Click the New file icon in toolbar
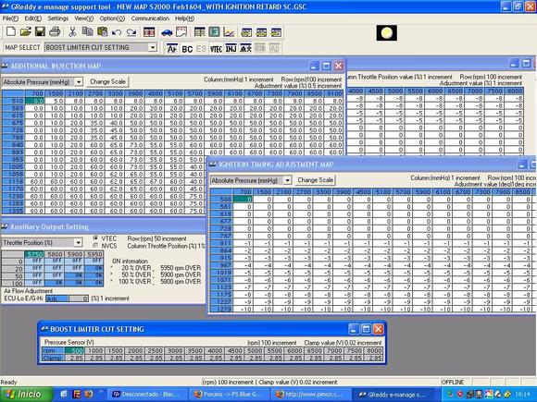The height and width of the screenshot is (402, 537). pos(11,32)
